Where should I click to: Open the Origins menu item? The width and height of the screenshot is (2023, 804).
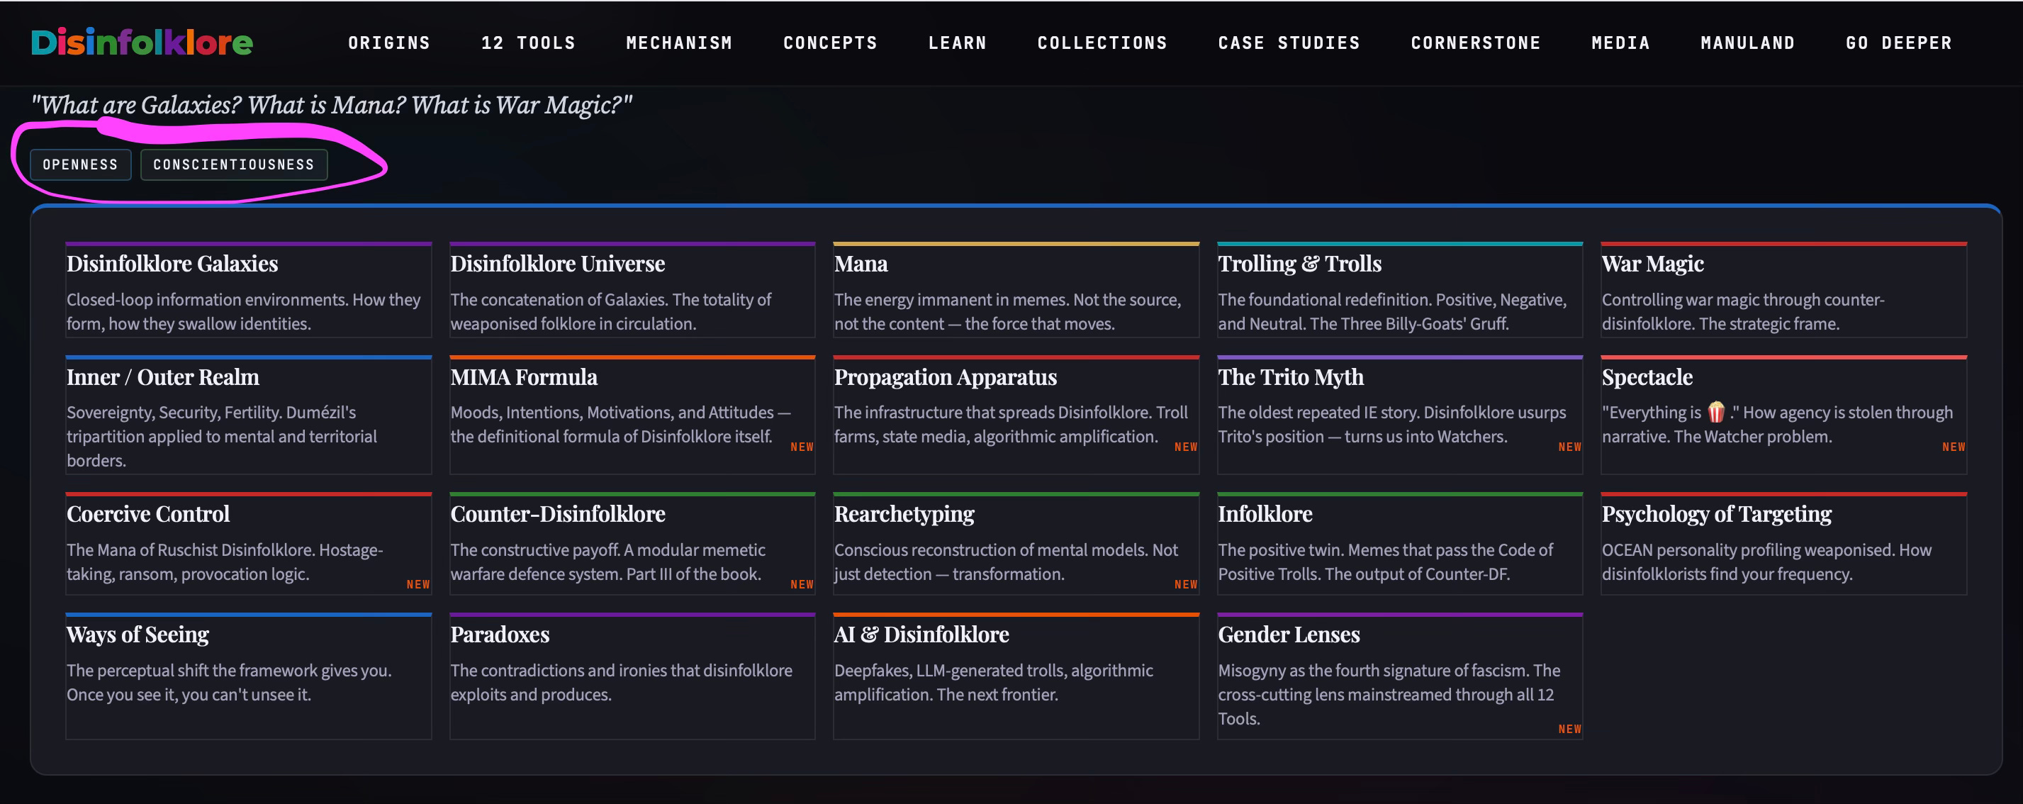click(388, 43)
